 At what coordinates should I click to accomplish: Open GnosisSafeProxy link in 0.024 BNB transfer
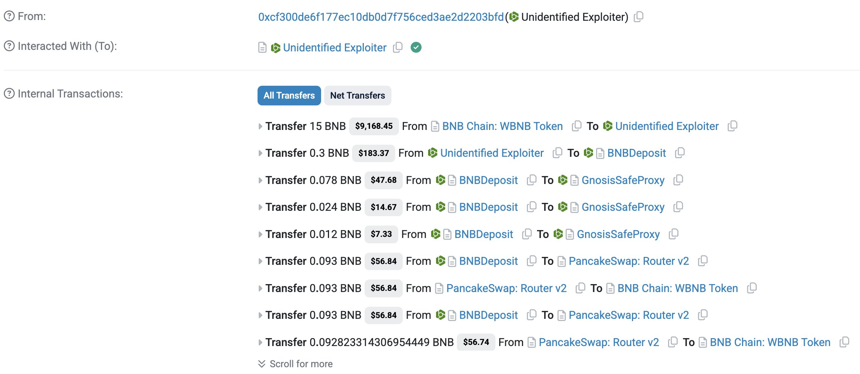(x=622, y=207)
